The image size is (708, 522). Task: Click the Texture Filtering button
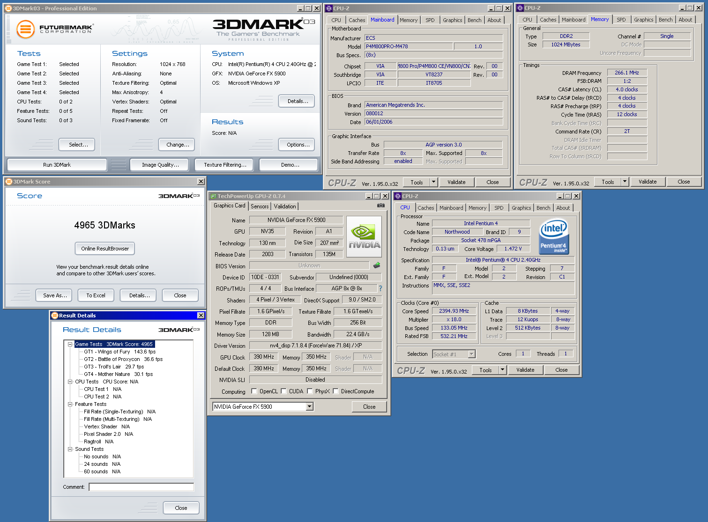225,165
